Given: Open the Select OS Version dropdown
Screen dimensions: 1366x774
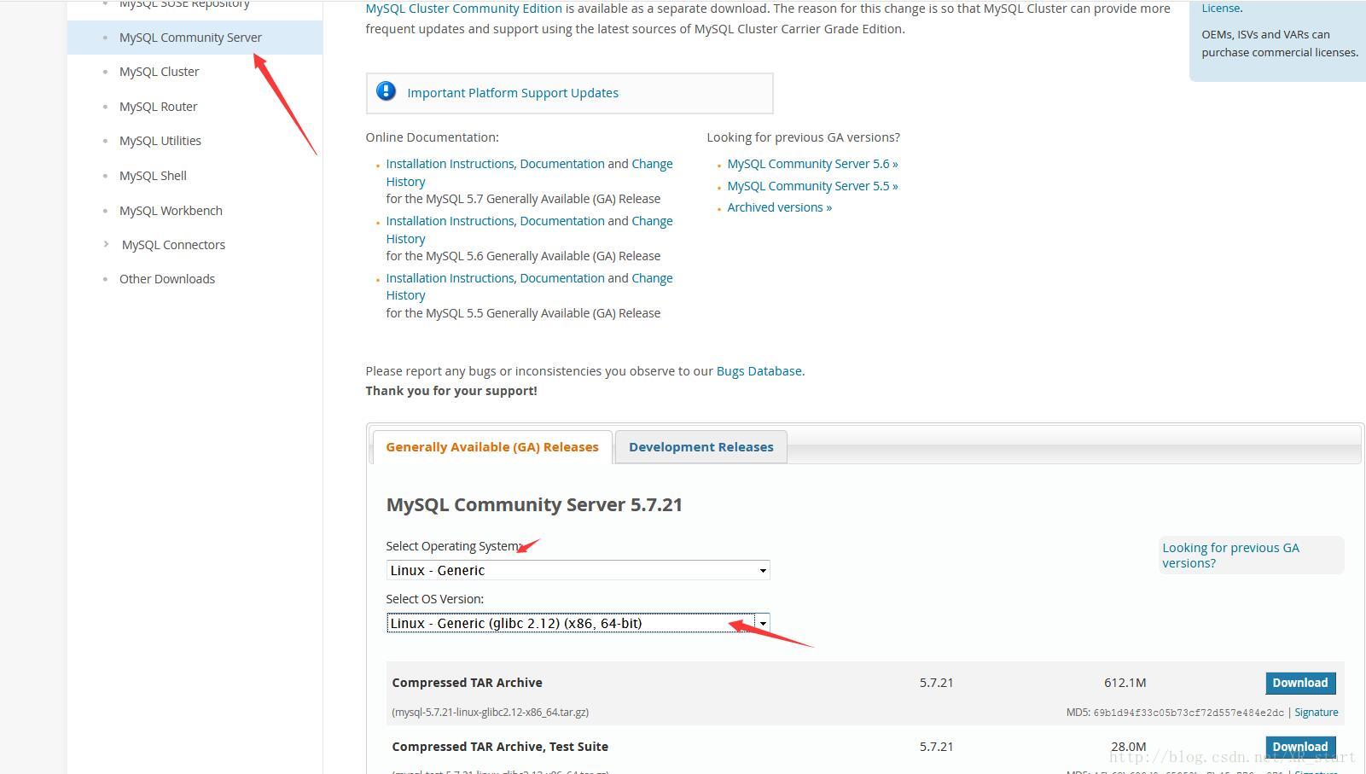Looking at the screenshot, I should click(578, 623).
